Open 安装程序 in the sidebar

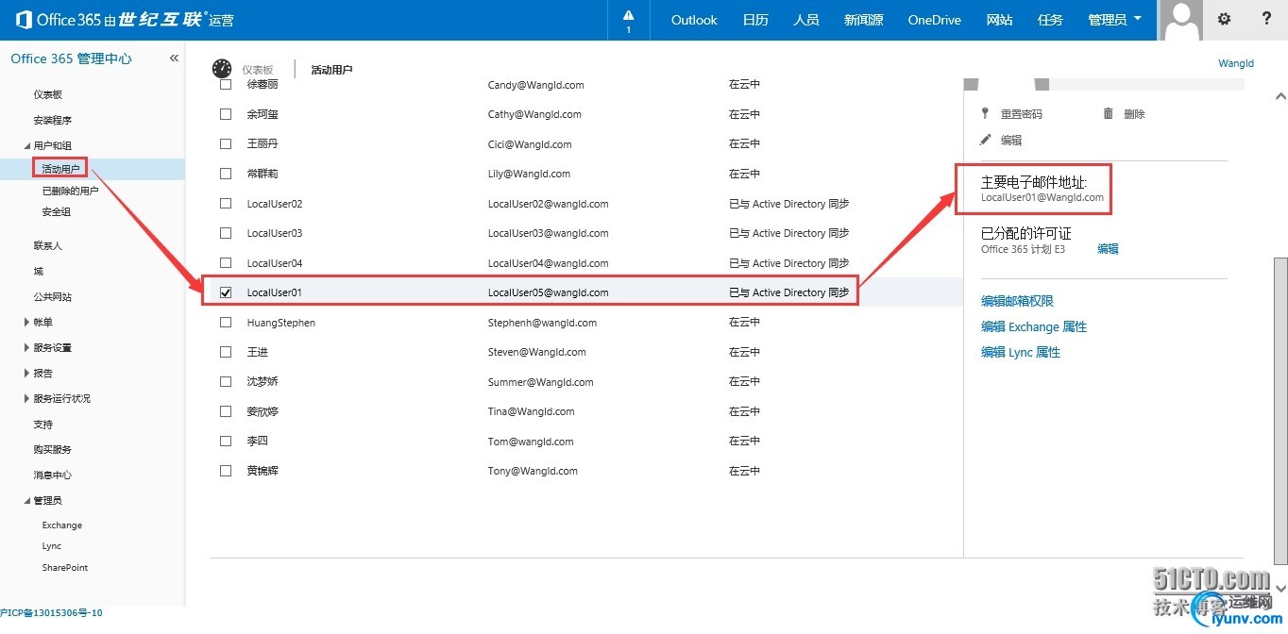(x=53, y=120)
